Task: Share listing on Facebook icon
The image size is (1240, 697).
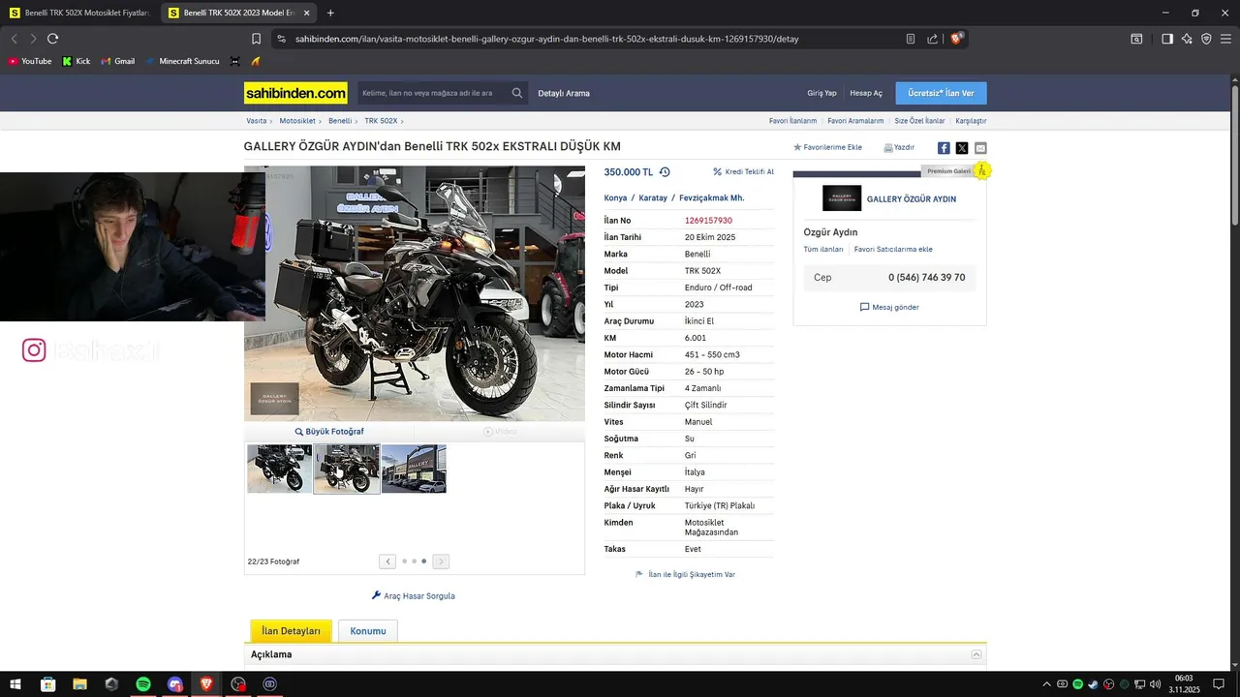Action: pyautogui.click(x=944, y=148)
